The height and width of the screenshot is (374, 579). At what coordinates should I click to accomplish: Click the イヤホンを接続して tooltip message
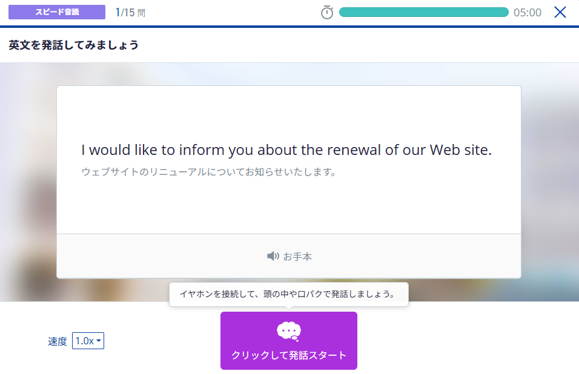(288, 295)
